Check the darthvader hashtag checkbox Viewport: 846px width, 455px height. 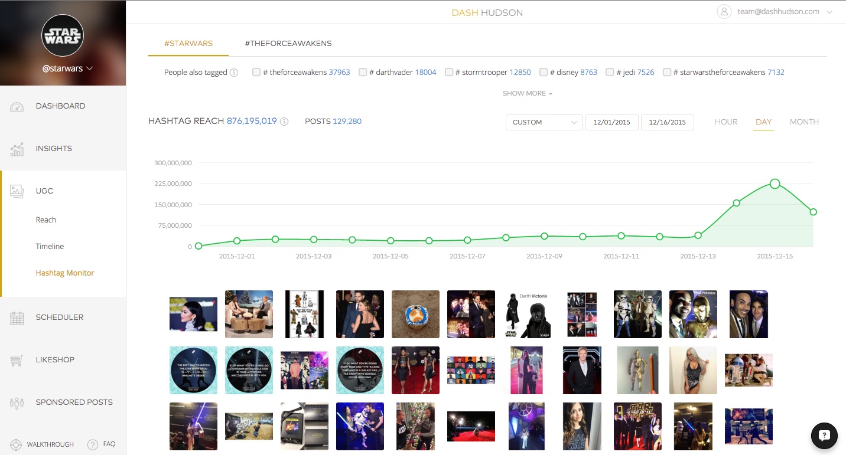click(363, 72)
